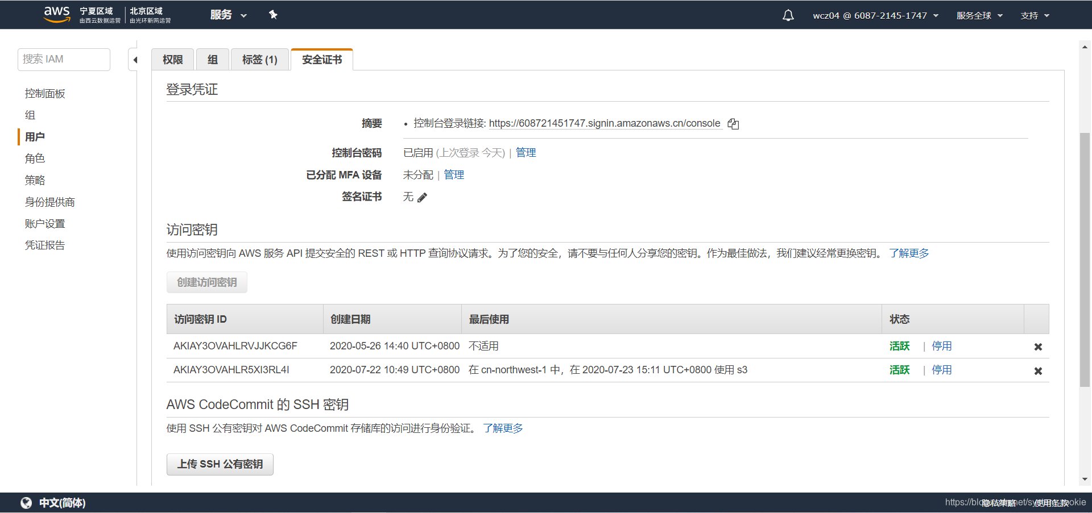Focus the 搜索 IAM search field
The width and height of the screenshot is (1092, 513).
[64, 59]
